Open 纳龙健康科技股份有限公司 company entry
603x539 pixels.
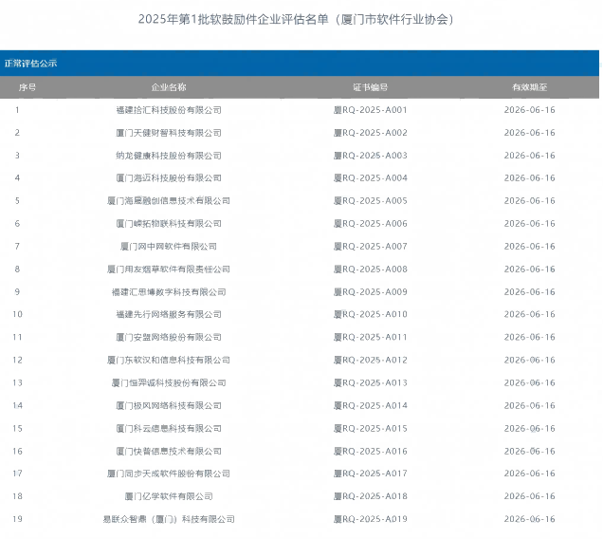169,156
